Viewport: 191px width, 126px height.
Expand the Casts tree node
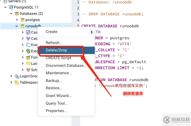23,32
